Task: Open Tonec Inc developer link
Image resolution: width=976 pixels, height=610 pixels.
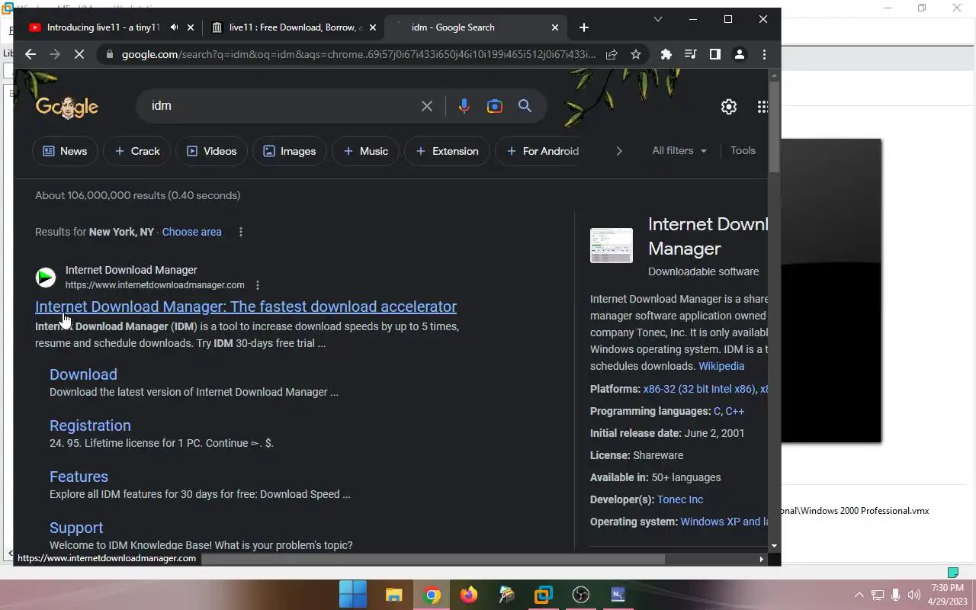Action: pos(680,499)
